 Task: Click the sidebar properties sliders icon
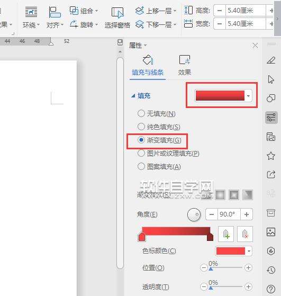[271, 118]
